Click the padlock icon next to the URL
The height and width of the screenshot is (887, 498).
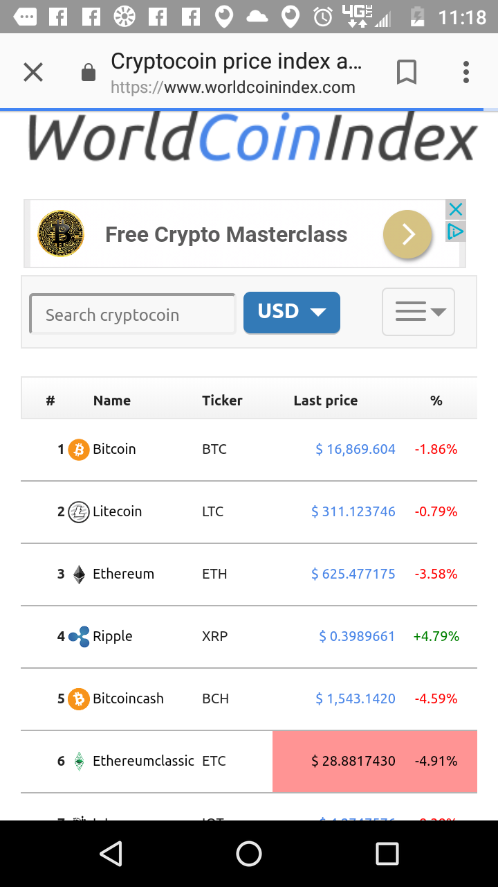(88, 71)
